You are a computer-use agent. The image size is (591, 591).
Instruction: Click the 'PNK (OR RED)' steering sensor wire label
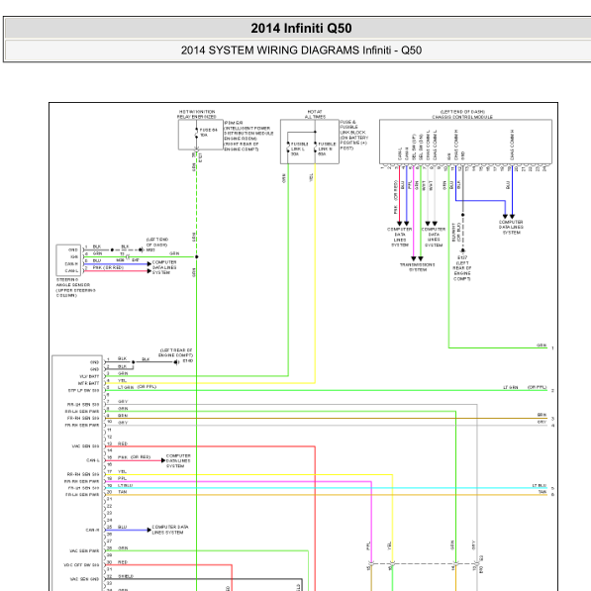tap(108, 267)
